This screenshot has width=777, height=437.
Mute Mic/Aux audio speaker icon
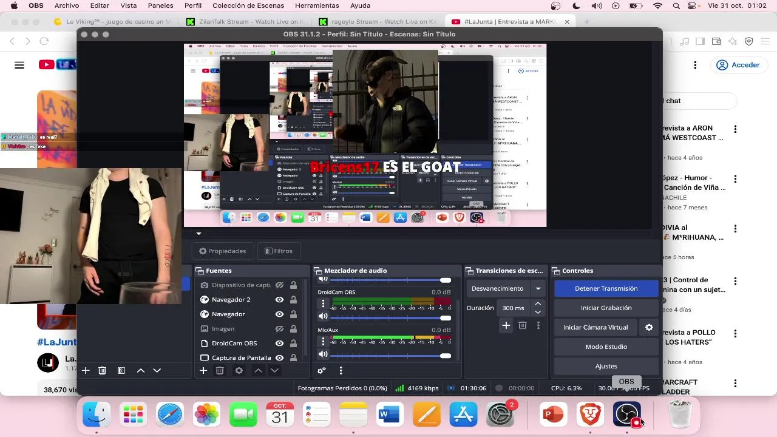tap(323, 354)
